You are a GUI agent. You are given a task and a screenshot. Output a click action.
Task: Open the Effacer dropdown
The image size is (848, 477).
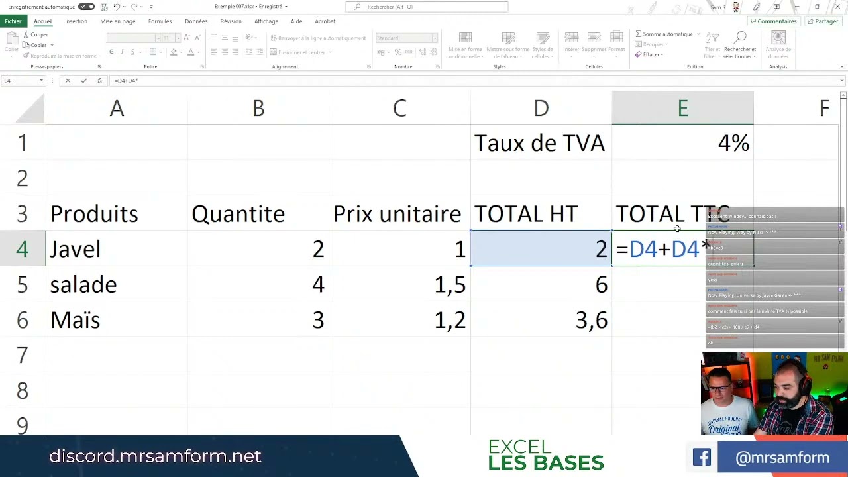coord(649,54)
